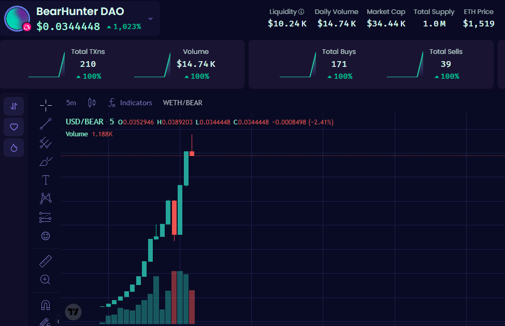Click the Total Sells sparkline chart
This screenshot has height=326, width=505.
click(405, 64)
